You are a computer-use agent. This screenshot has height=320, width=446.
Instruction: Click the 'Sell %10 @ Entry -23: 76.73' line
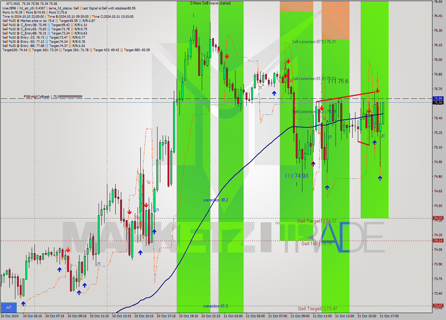[x=44, y=37]
